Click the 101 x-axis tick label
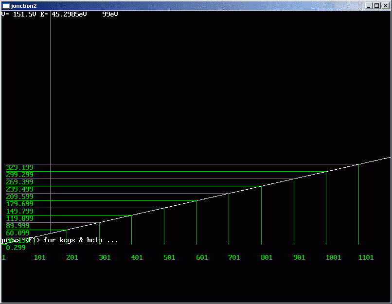Viewport: 392px width, 304px height. pyautogui.click(x=40, y=257)
